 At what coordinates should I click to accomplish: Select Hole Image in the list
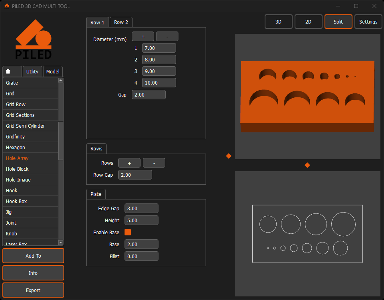(30, 180)
